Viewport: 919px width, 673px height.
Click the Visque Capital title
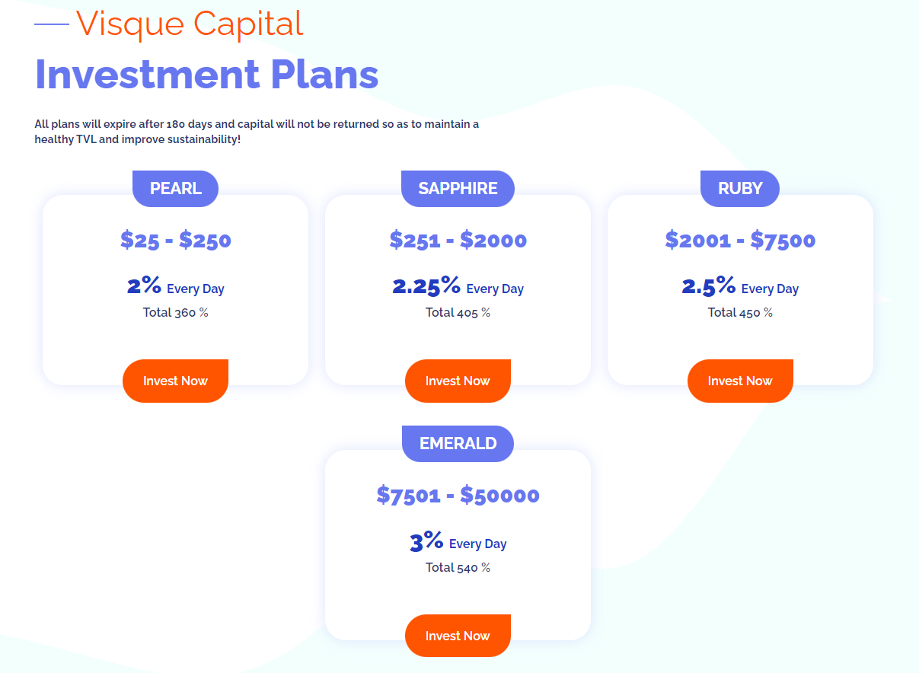pyautogui.click(x=190, y=24)
